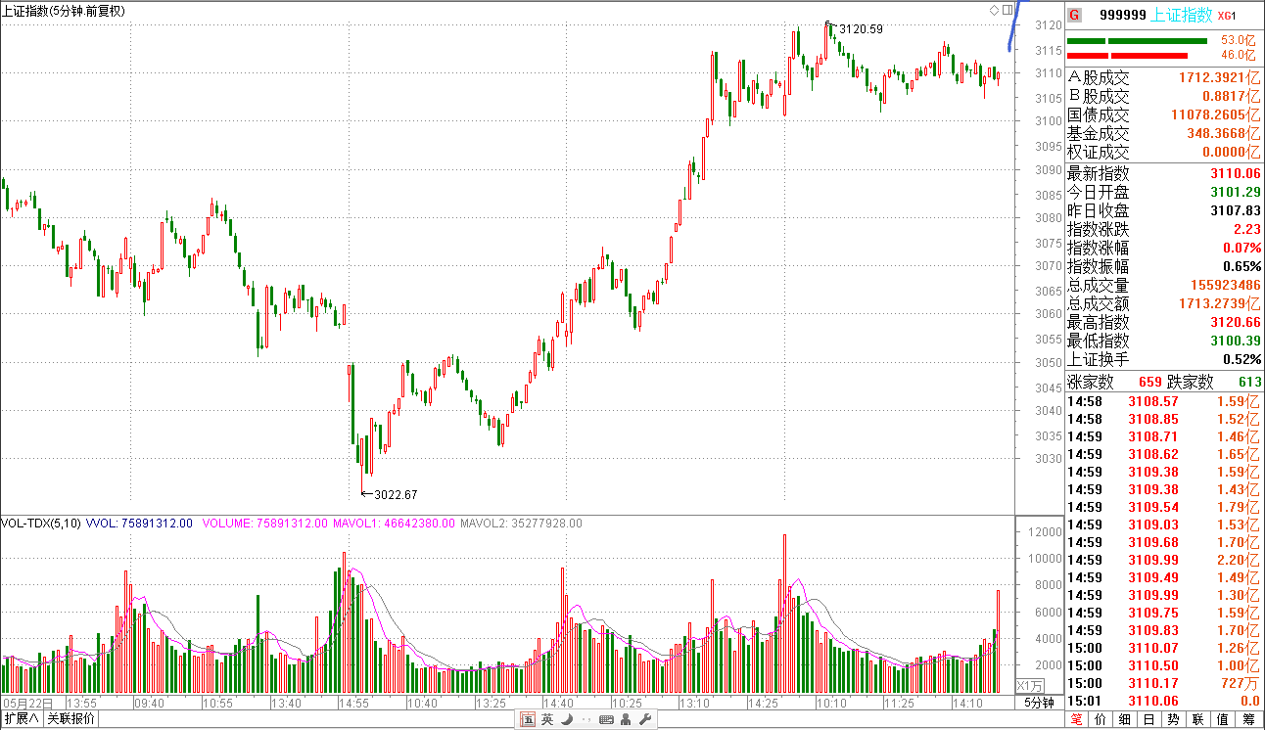Click the 关联报价 button
The image size is (1265, 730).
click(x=71, y=719)
